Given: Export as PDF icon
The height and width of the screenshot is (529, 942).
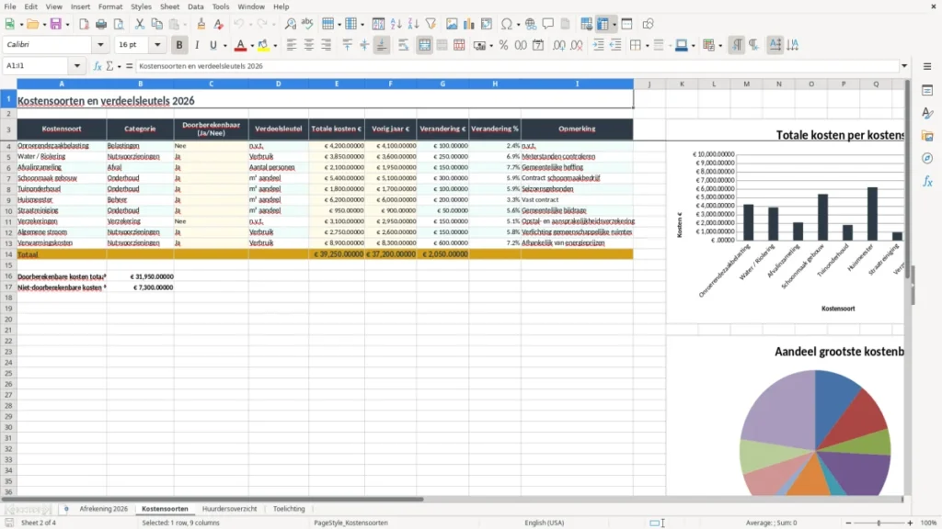Looking at the screenshot, I should pyautogui.click(x=84, y=24).
